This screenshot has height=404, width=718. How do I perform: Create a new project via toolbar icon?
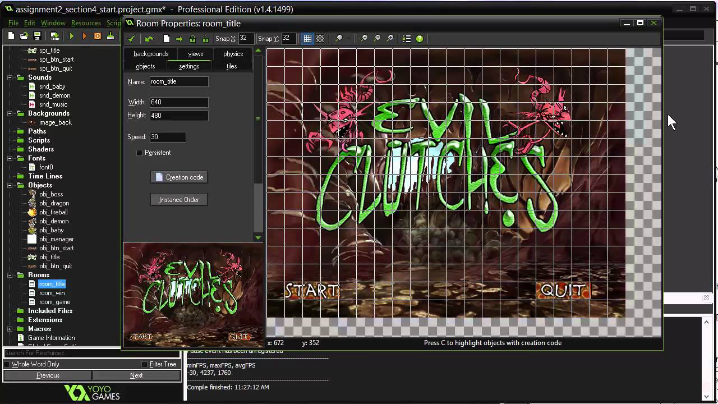point(11,36)
